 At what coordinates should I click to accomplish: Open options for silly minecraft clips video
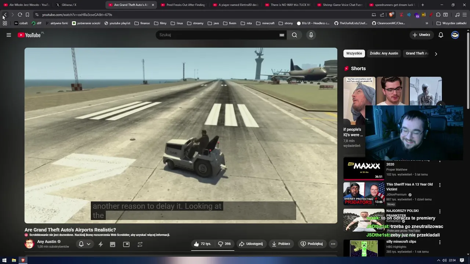tap(440, 242)
